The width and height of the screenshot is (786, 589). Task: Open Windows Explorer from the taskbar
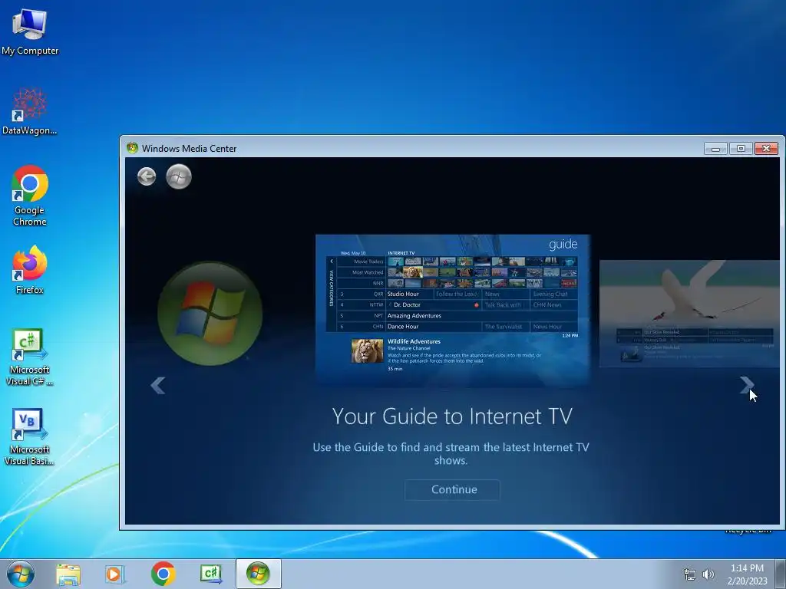coord(68,574)
